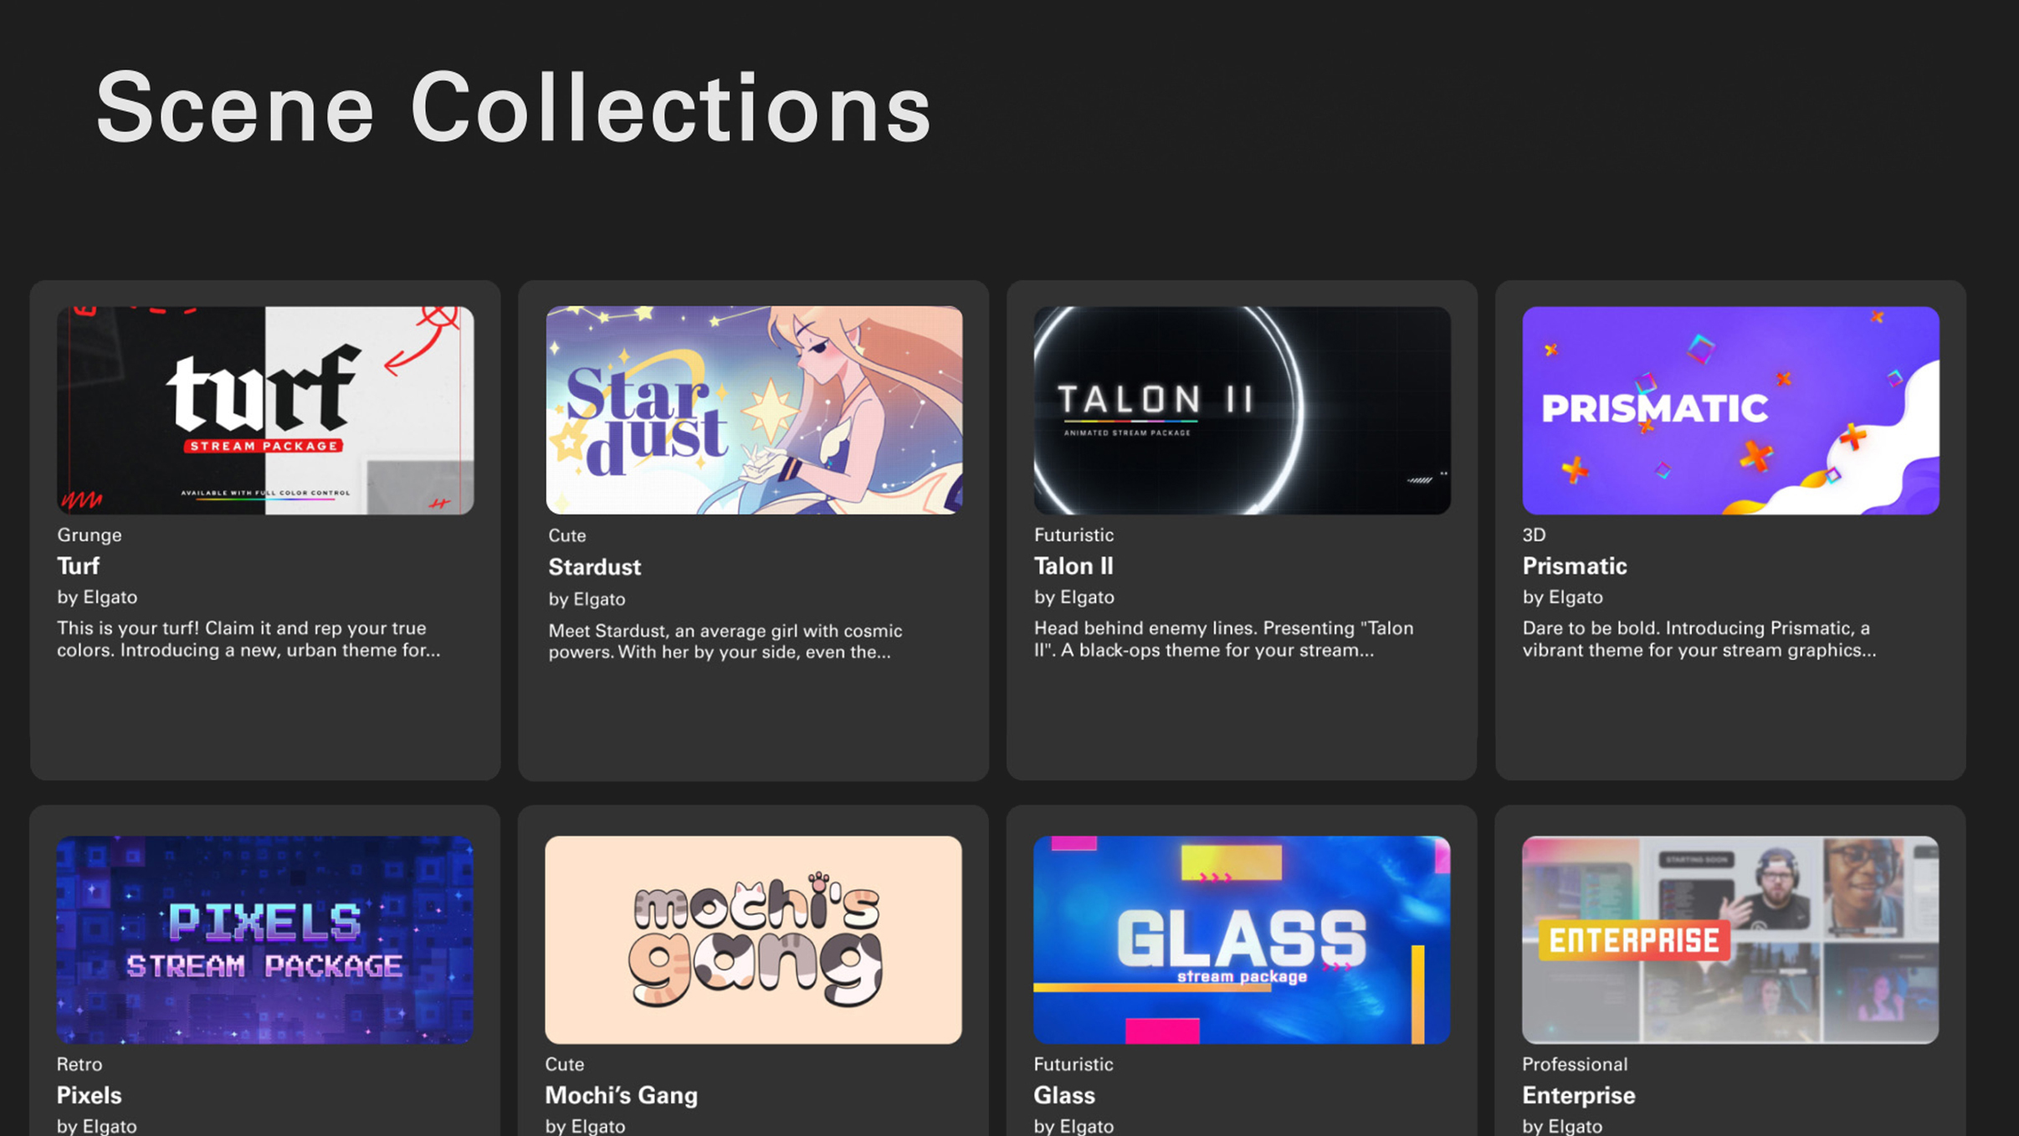Select the 3D category label
Image resolution: width=2019 pixels, height=1136 pixels.
[1534, 535]
